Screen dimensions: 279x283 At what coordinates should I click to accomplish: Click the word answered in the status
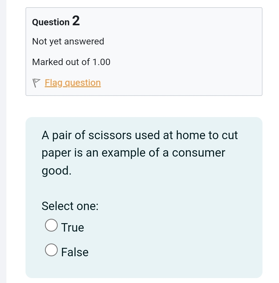(84, 42)
